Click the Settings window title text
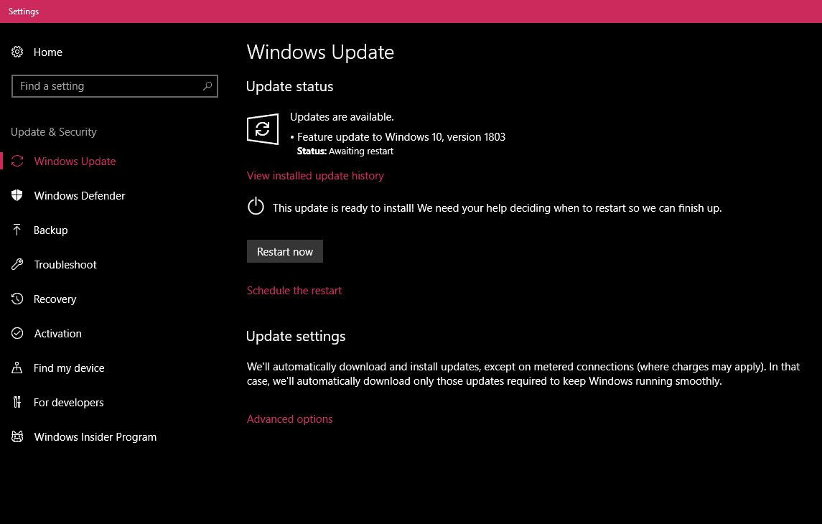The height and width of the screenshot is (524, 822). coord(24,11)
